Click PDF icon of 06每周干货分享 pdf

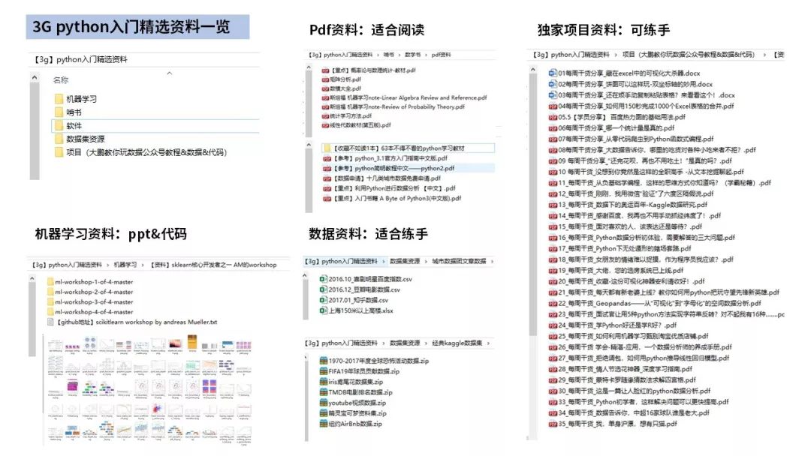pyautogui.click(x=553, y=128)
